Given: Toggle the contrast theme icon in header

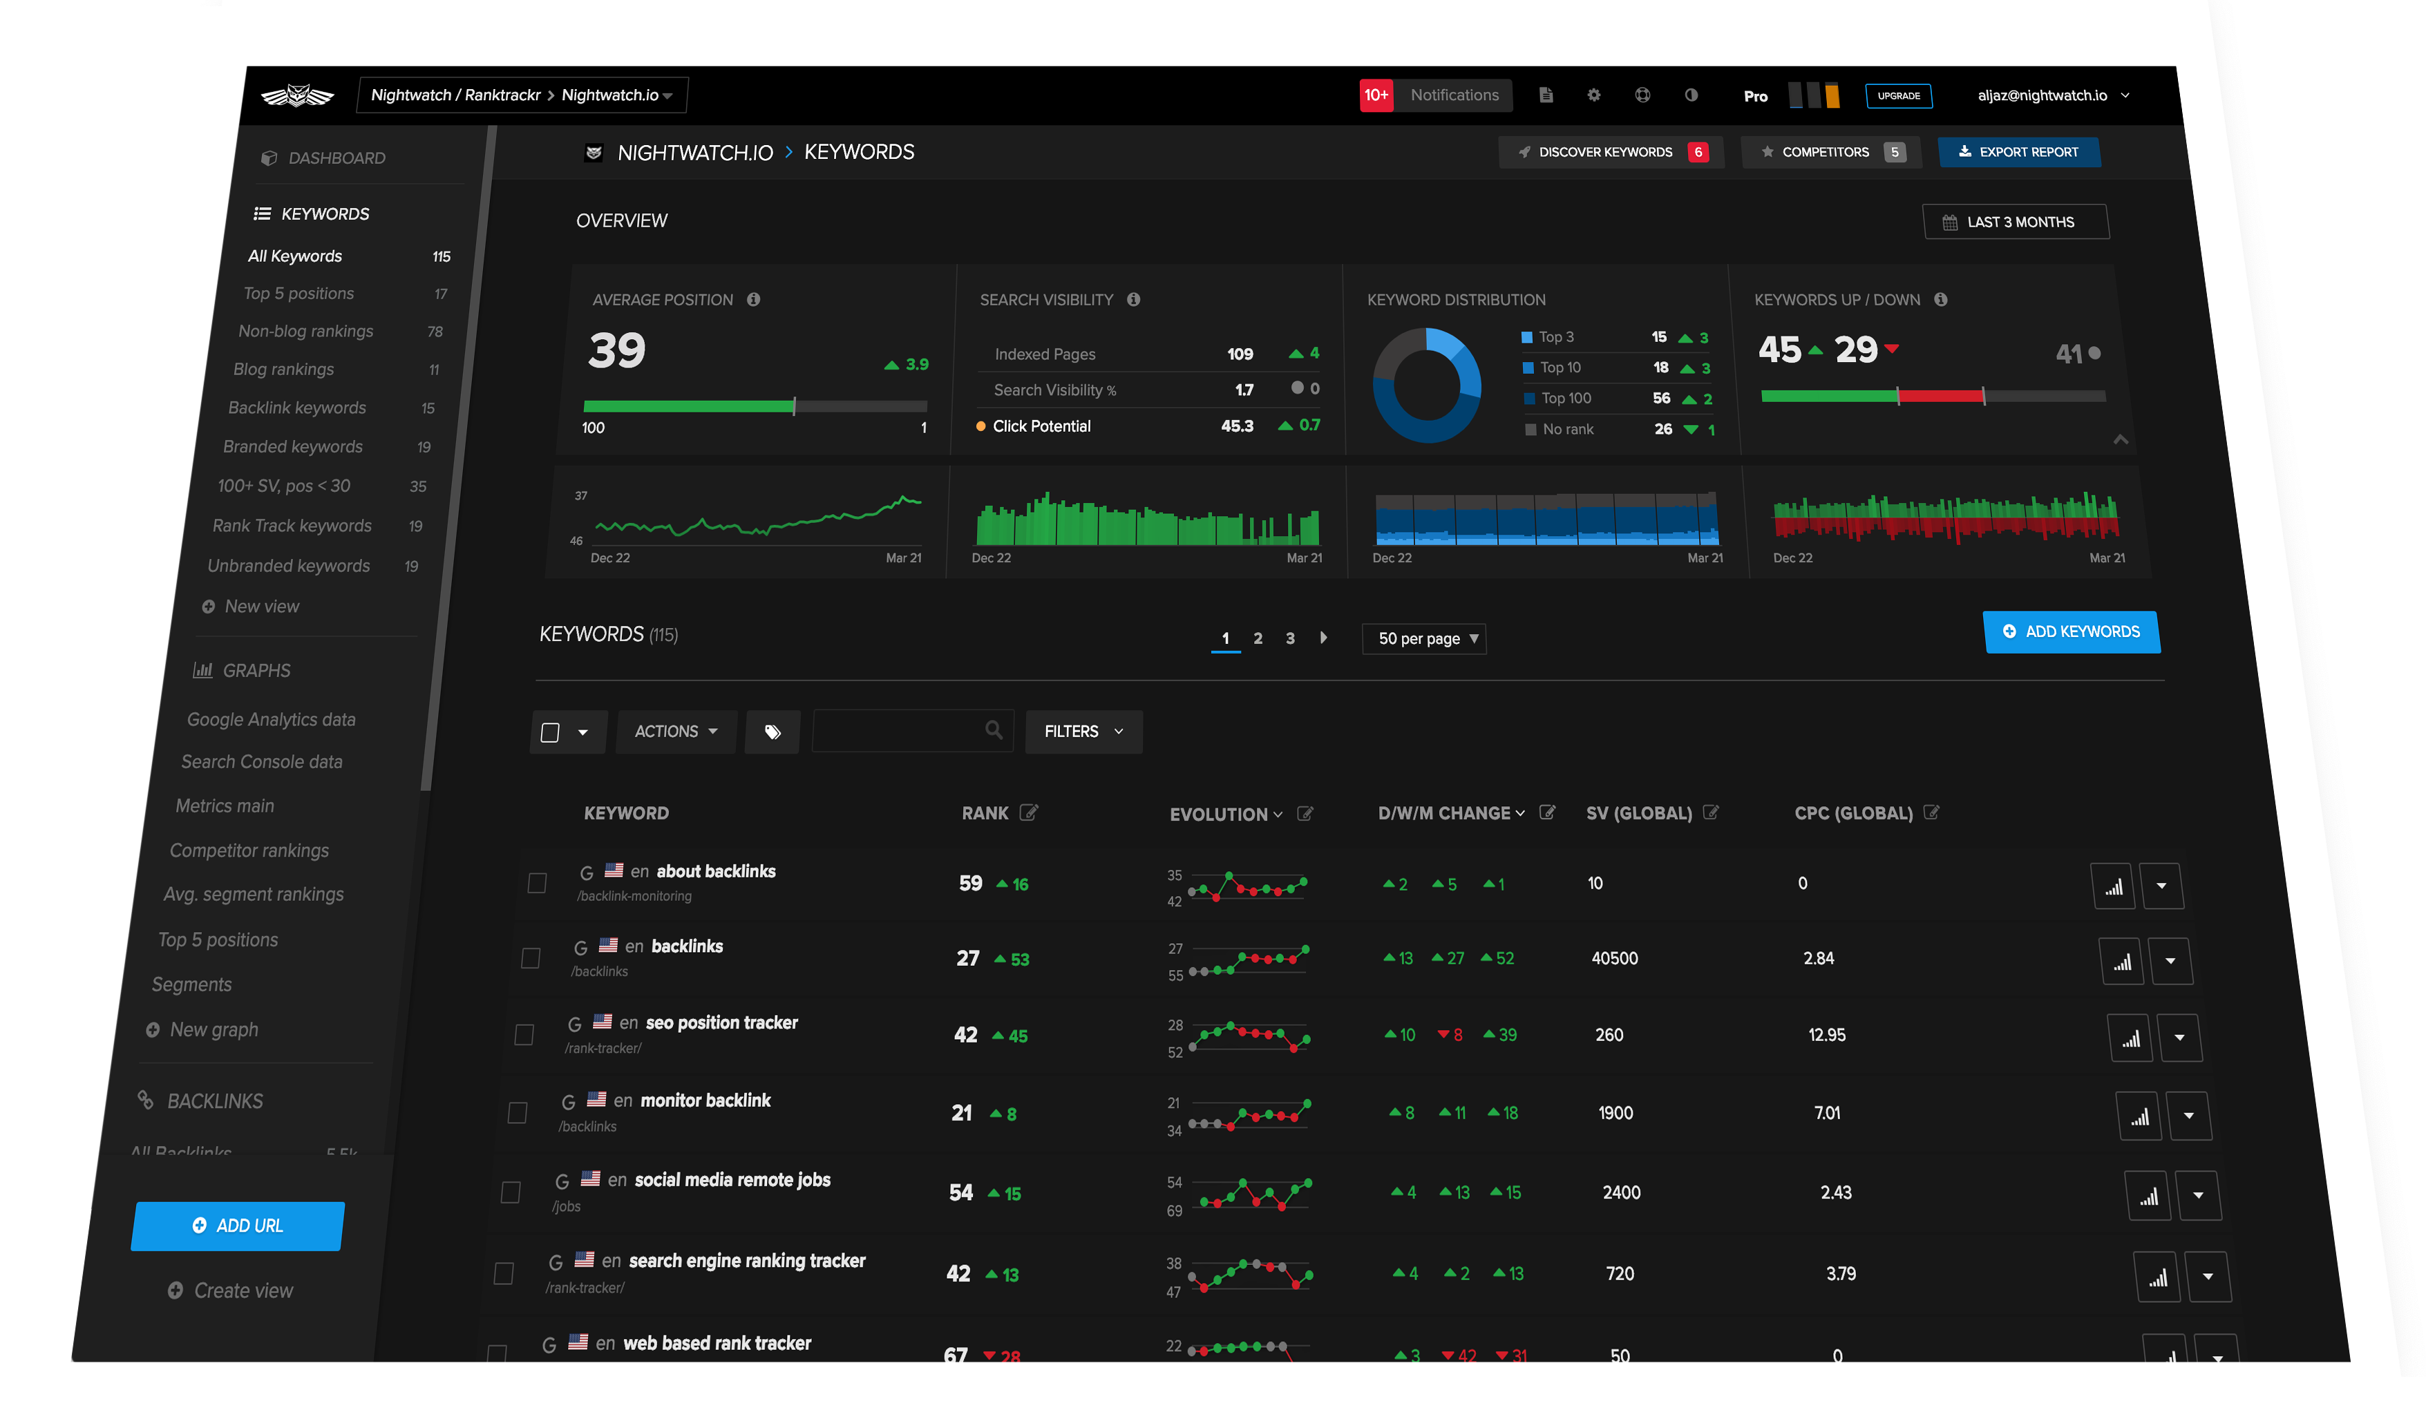Looking at the screenshot, I should pos(1691,95).
